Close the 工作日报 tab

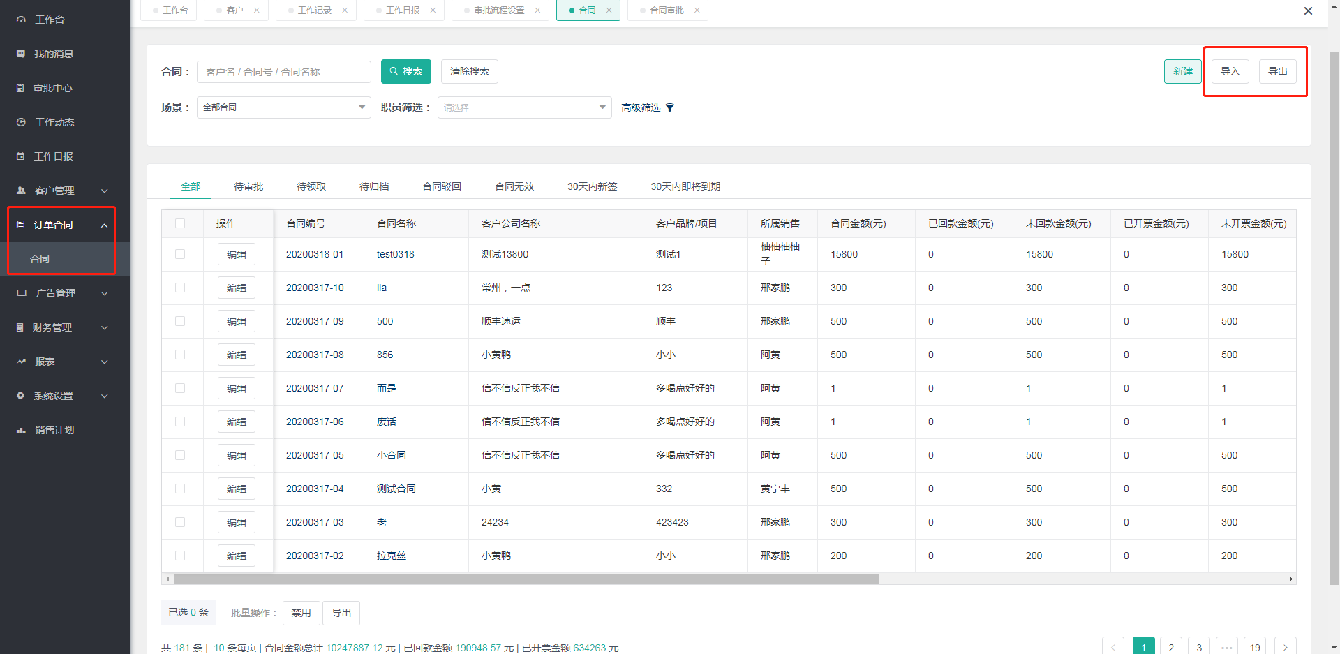coord(433,10)
